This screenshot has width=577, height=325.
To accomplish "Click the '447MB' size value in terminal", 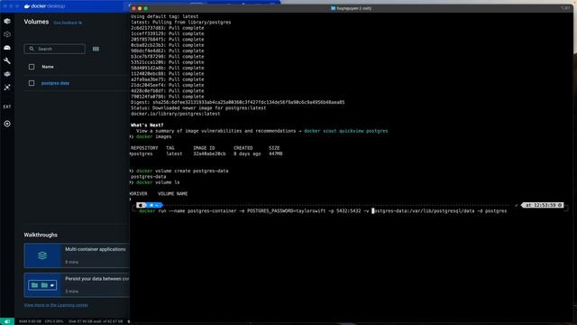I will click(275, 153).
